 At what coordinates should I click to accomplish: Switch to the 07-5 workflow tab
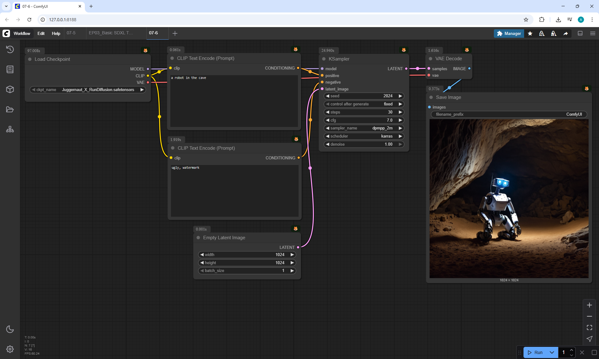point(71,33)
